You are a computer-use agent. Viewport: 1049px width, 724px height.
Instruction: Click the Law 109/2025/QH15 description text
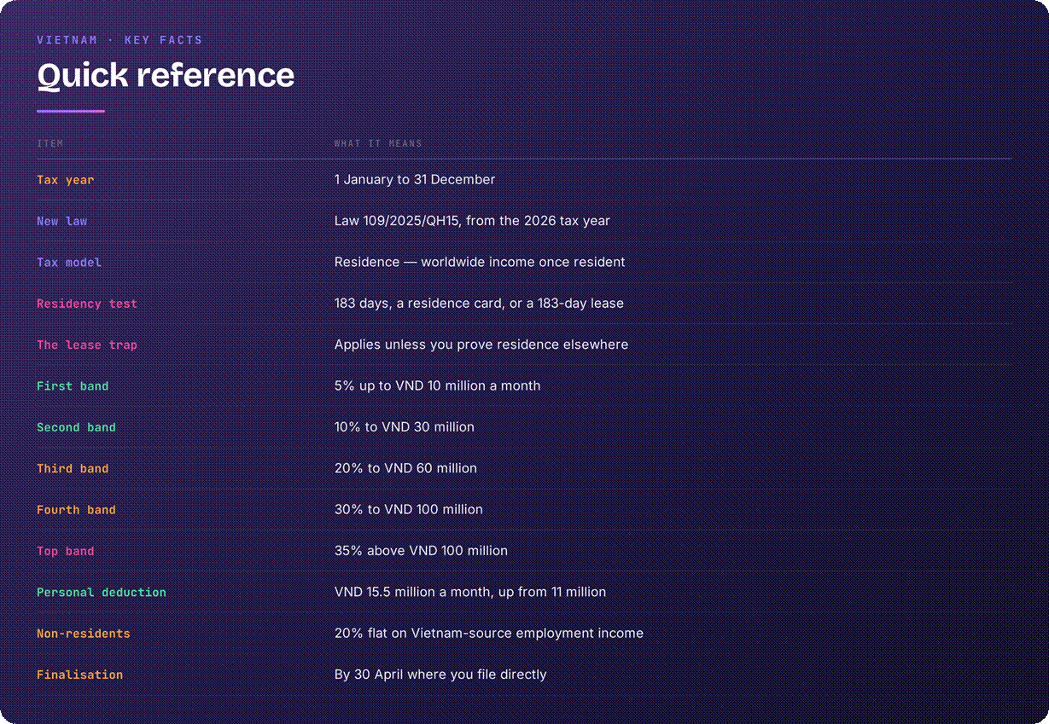(472, 221)
